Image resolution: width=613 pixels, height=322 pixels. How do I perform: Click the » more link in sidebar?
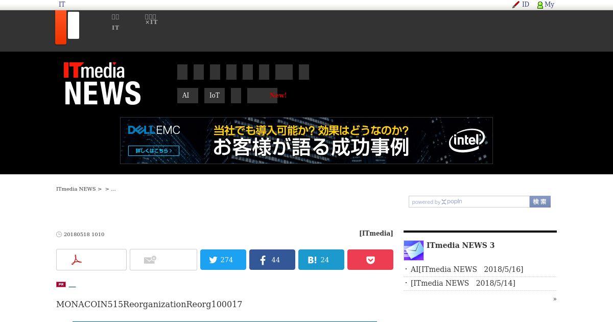coord(555,299)
